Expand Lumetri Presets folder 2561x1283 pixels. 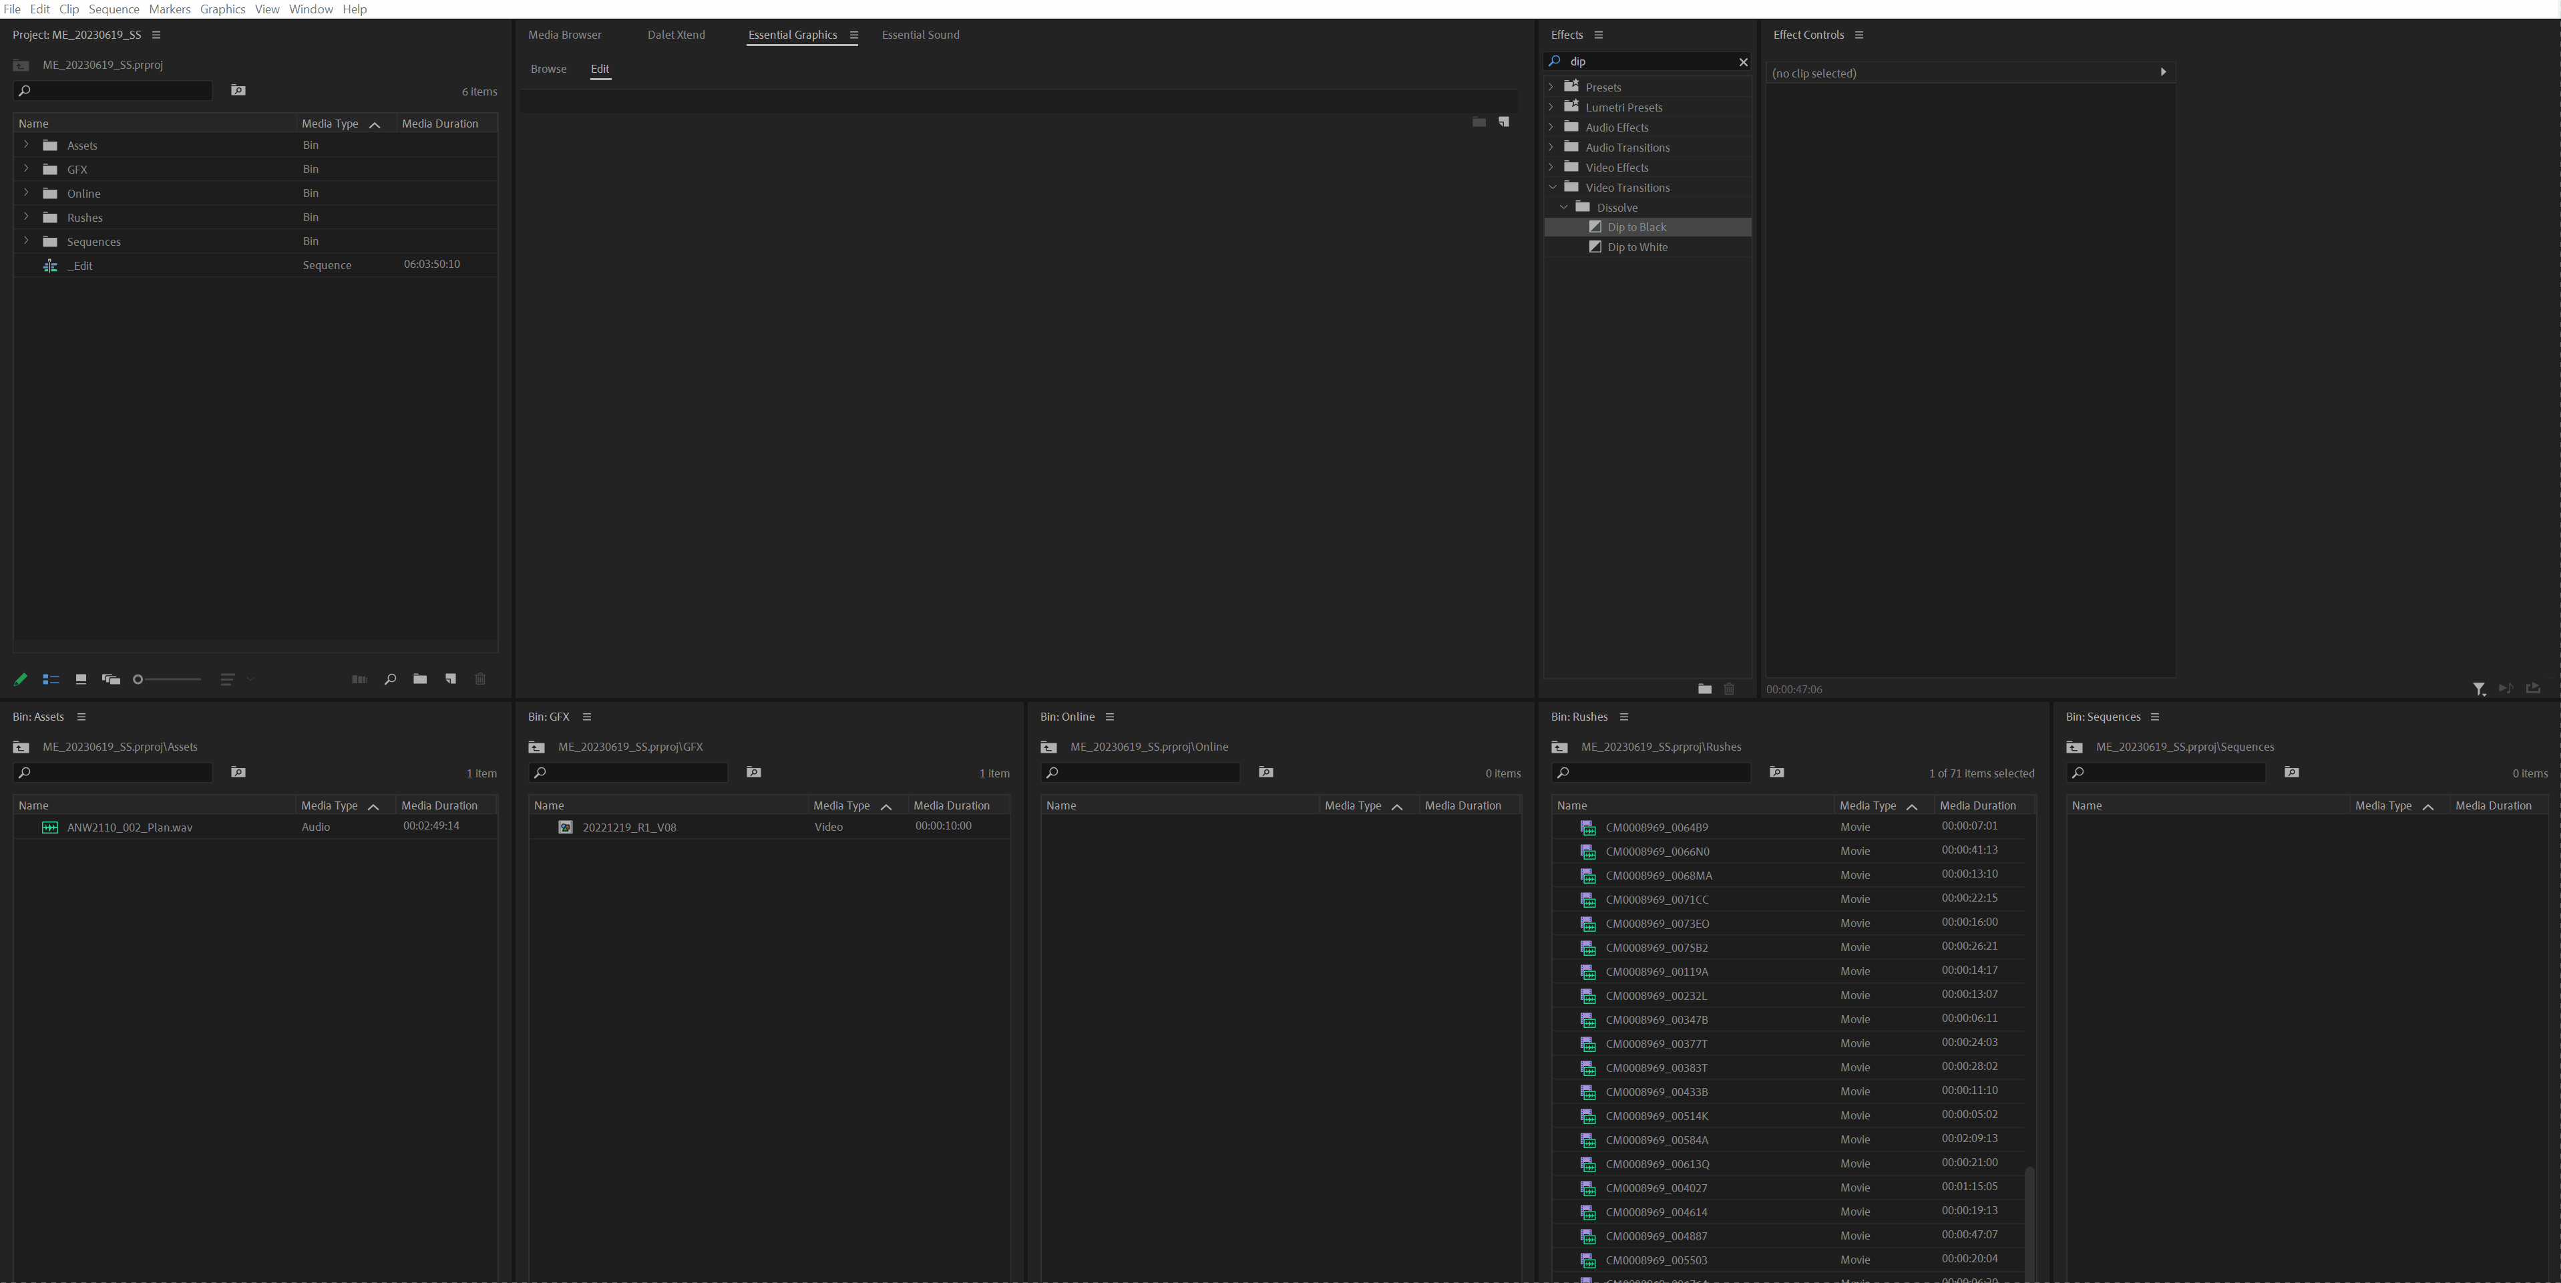point(1552,108)
